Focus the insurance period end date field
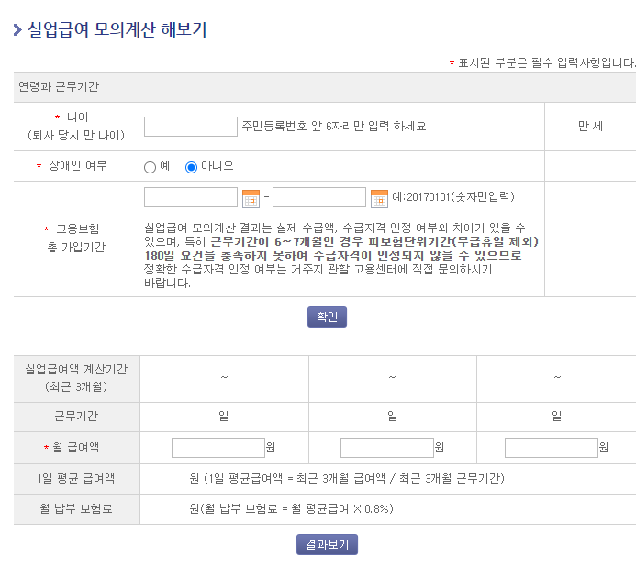This screenshot has height=568, width=636. 319,197
